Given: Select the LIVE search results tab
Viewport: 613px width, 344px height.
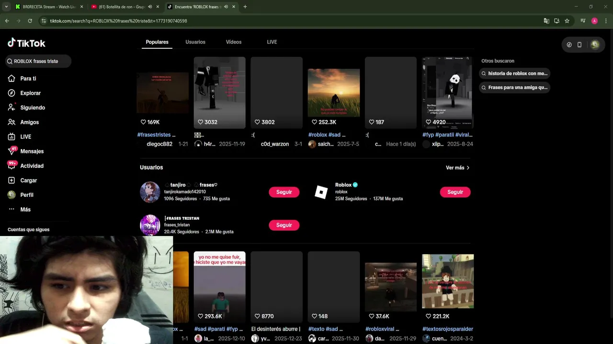Looking at the screenshot, I should [x=272, y=42].
